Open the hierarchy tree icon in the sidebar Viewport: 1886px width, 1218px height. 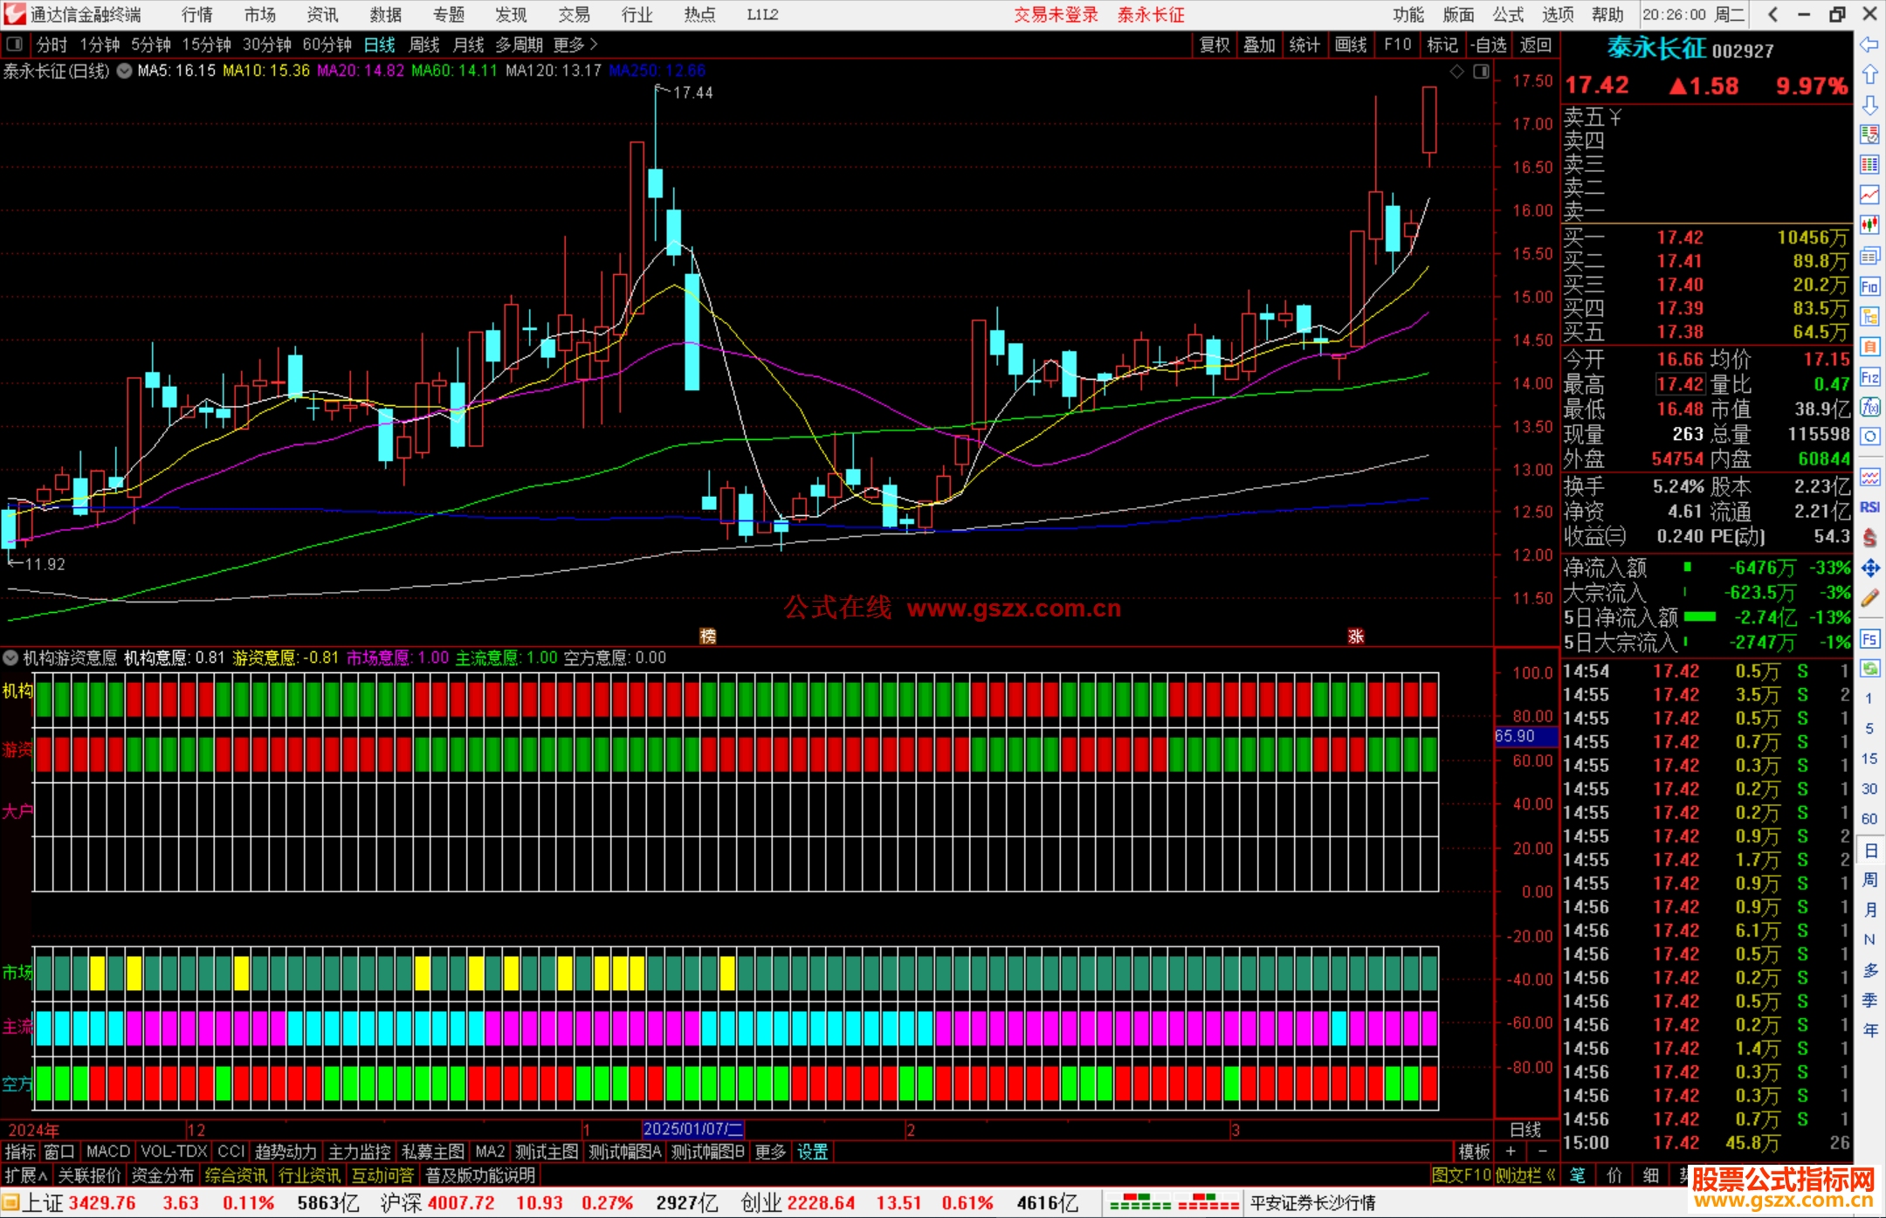pos(1869,316)
